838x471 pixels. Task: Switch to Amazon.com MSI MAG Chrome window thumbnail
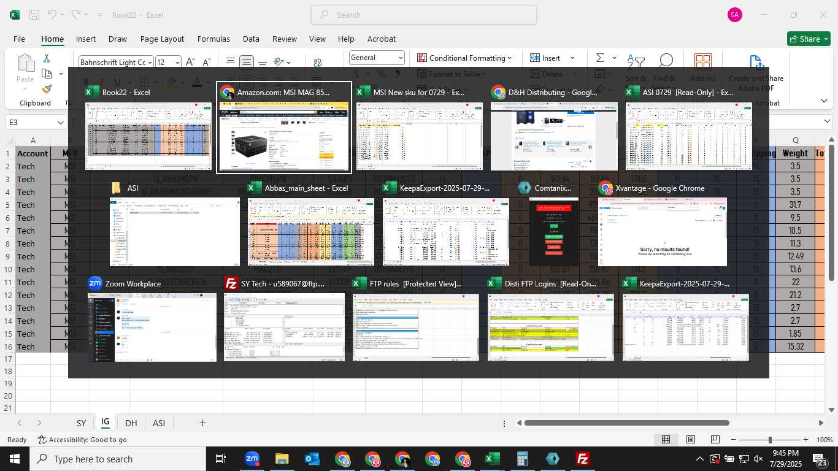point(284,128)
